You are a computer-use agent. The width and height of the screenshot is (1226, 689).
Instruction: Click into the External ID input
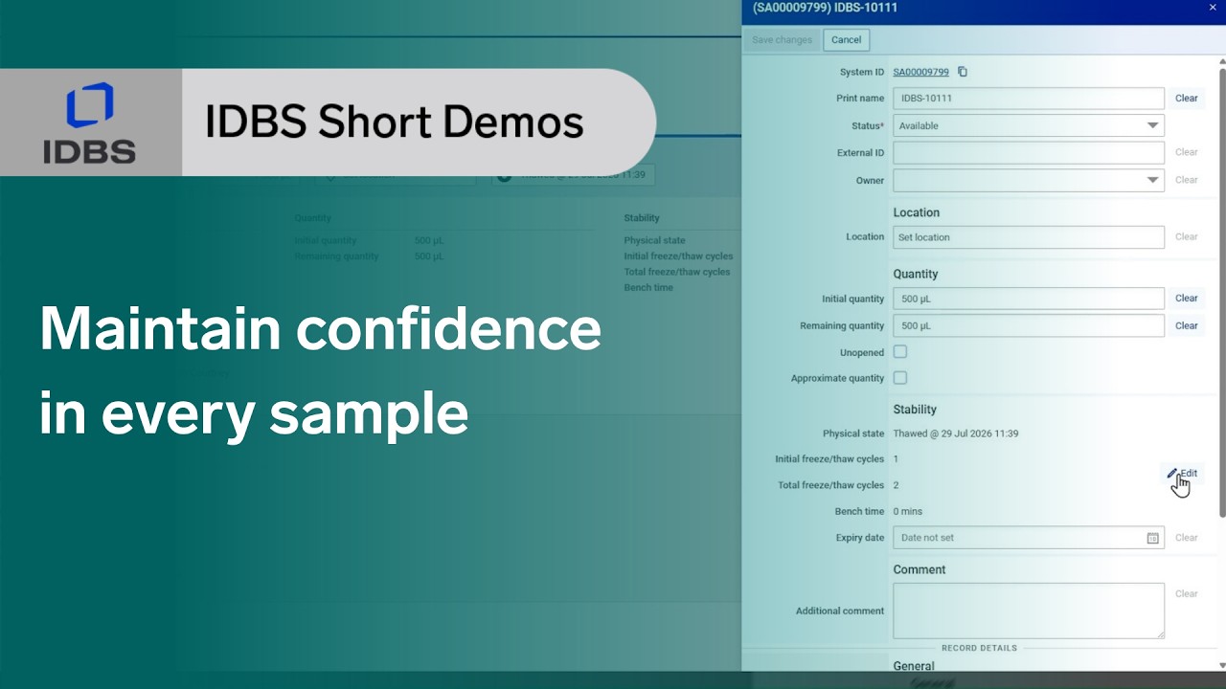1029,152
